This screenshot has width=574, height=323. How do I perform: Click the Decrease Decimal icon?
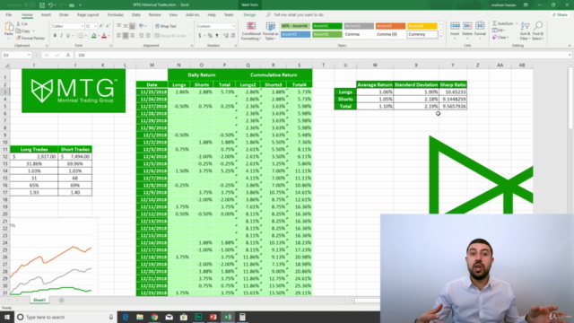(x=233, y=36)
